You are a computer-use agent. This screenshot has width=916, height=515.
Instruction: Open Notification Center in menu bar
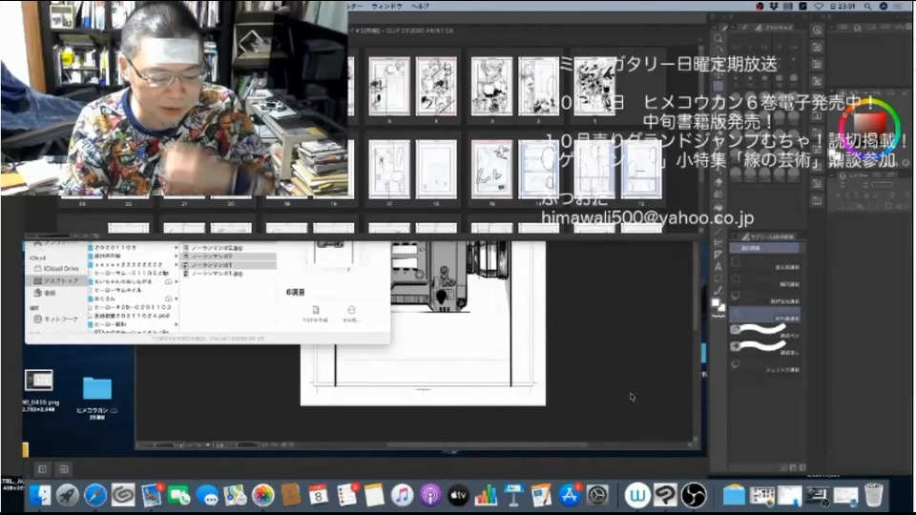click(x=898, y=6)
